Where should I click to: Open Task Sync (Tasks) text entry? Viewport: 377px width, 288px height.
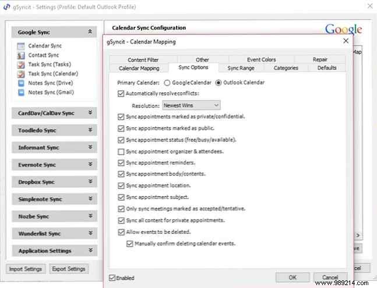click(50, 65)
